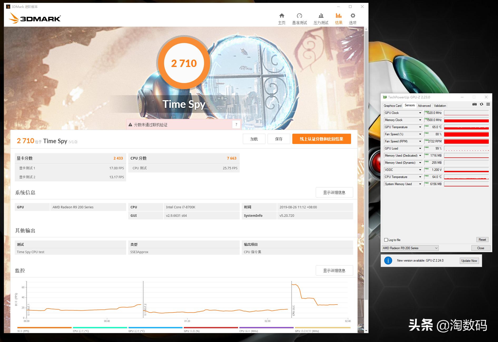
Task: Select the Graphics Card tab
Action: click(392, 105)
